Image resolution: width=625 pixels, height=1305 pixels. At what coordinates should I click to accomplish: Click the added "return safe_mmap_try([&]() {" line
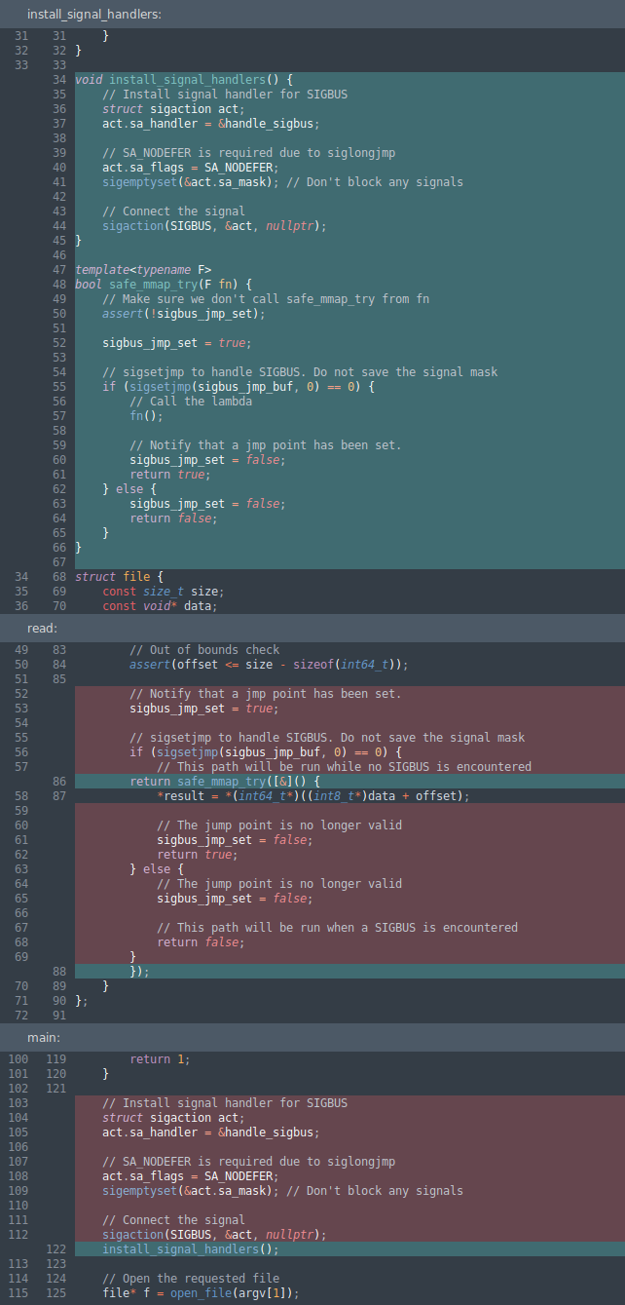point(224,782)
